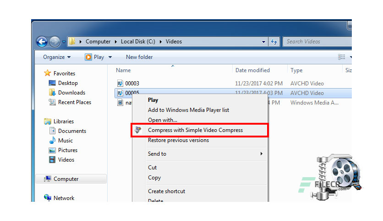
Task: Click the Forward navigation arrow button
Action: (x=55, y=42)
